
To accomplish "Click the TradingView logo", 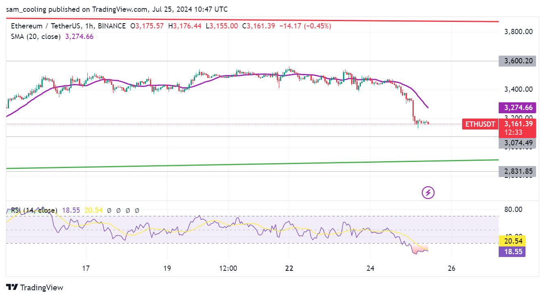I will click(35, 287).
